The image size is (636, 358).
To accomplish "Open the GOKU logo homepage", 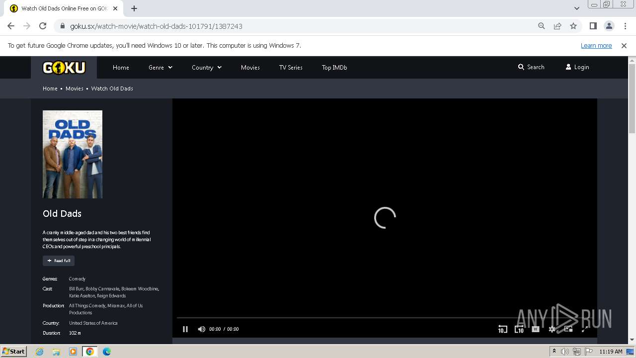I will coord(64,68).
